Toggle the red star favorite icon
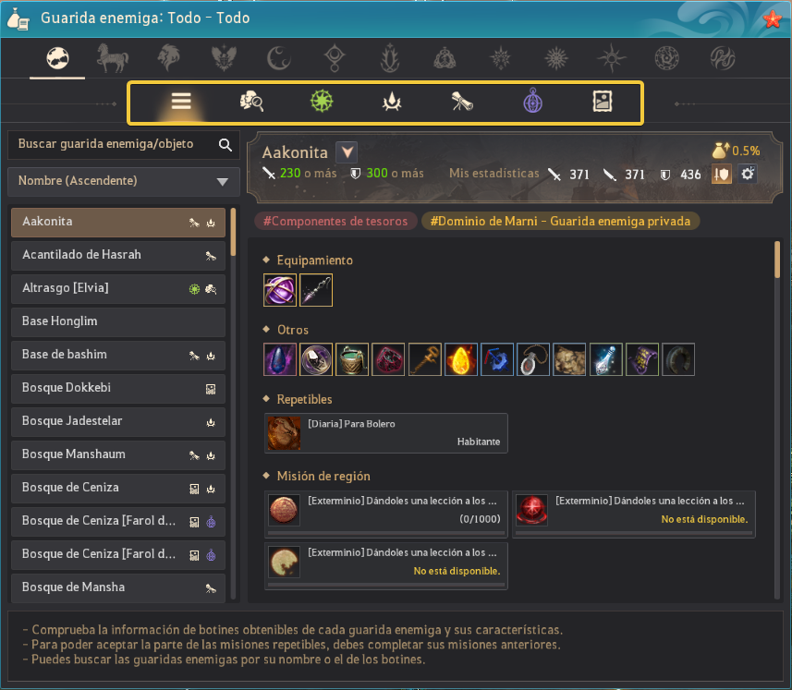Screen dimensions: 792x690 click(x=773, y=18)
